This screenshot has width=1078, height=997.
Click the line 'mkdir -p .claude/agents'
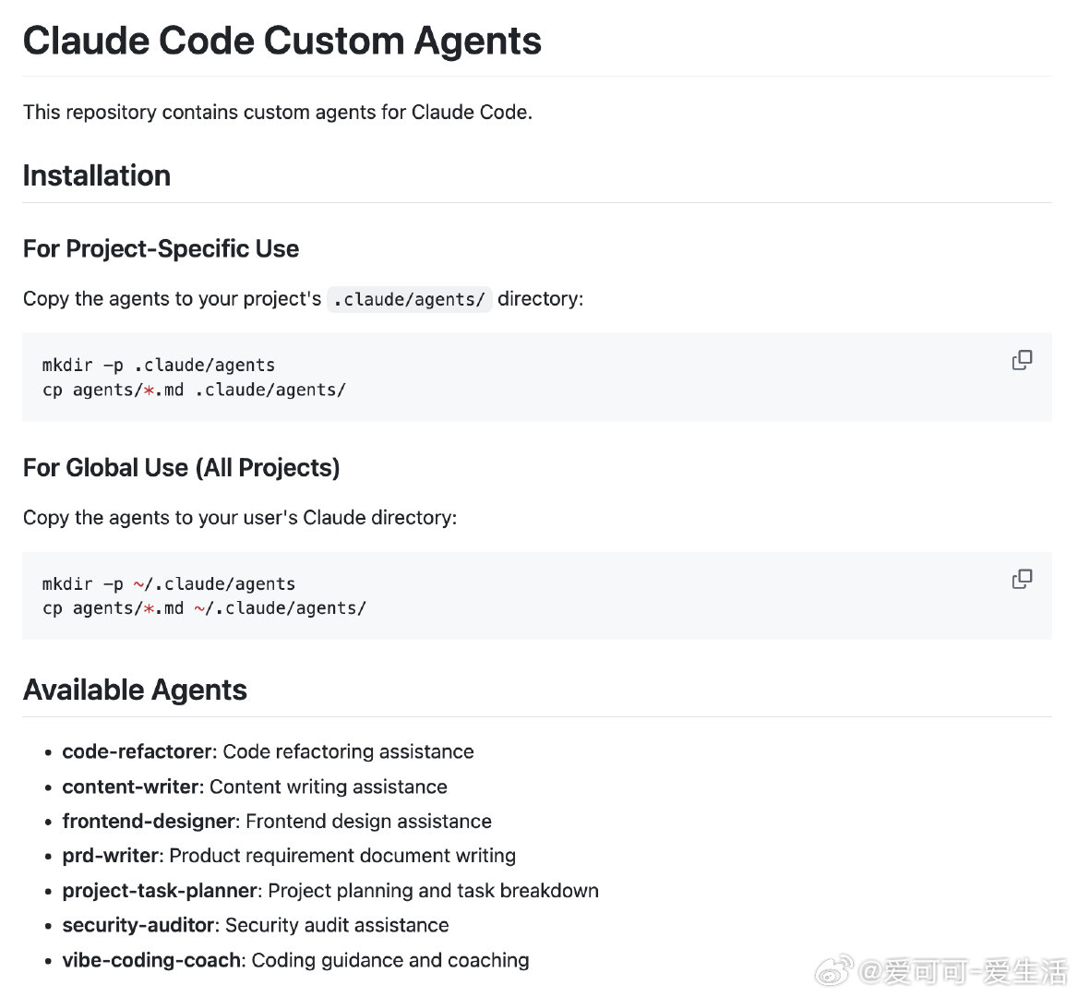(159, 366)
